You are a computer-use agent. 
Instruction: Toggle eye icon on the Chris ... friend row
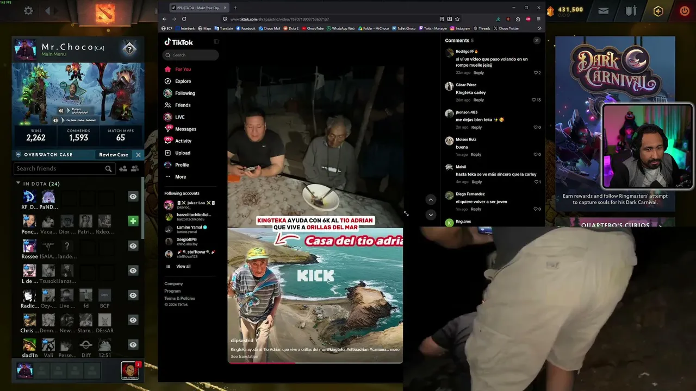[133, 320]
